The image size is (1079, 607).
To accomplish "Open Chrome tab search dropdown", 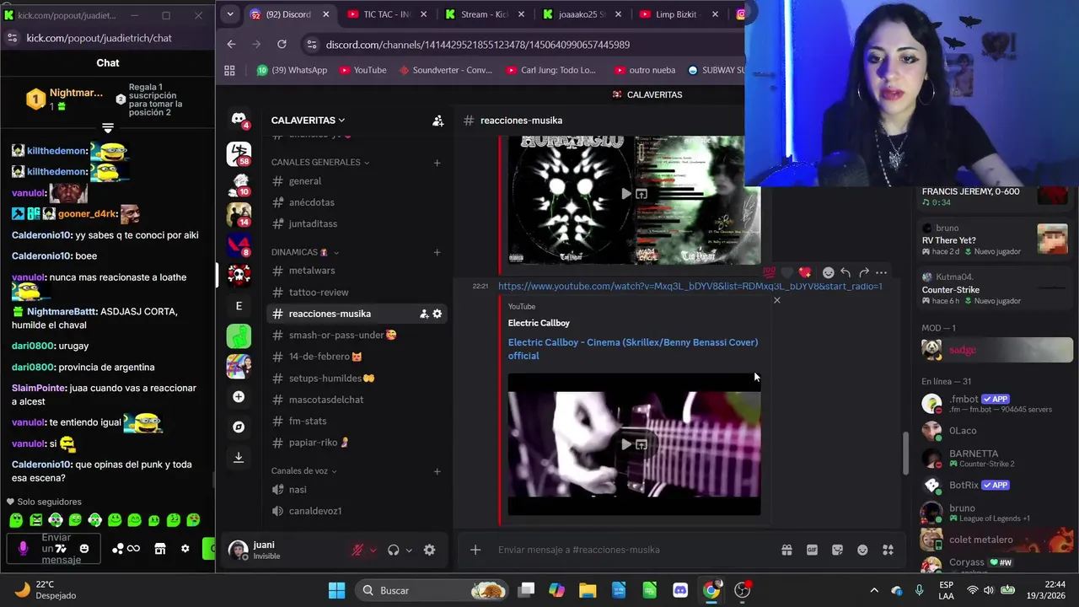I will [x=230, y=14].
